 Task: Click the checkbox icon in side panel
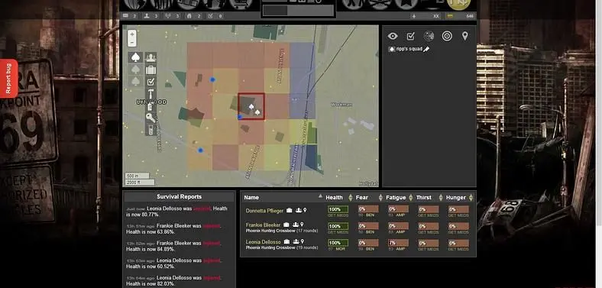click(410, 36)
